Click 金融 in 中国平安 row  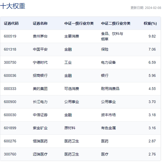point(68,49)
